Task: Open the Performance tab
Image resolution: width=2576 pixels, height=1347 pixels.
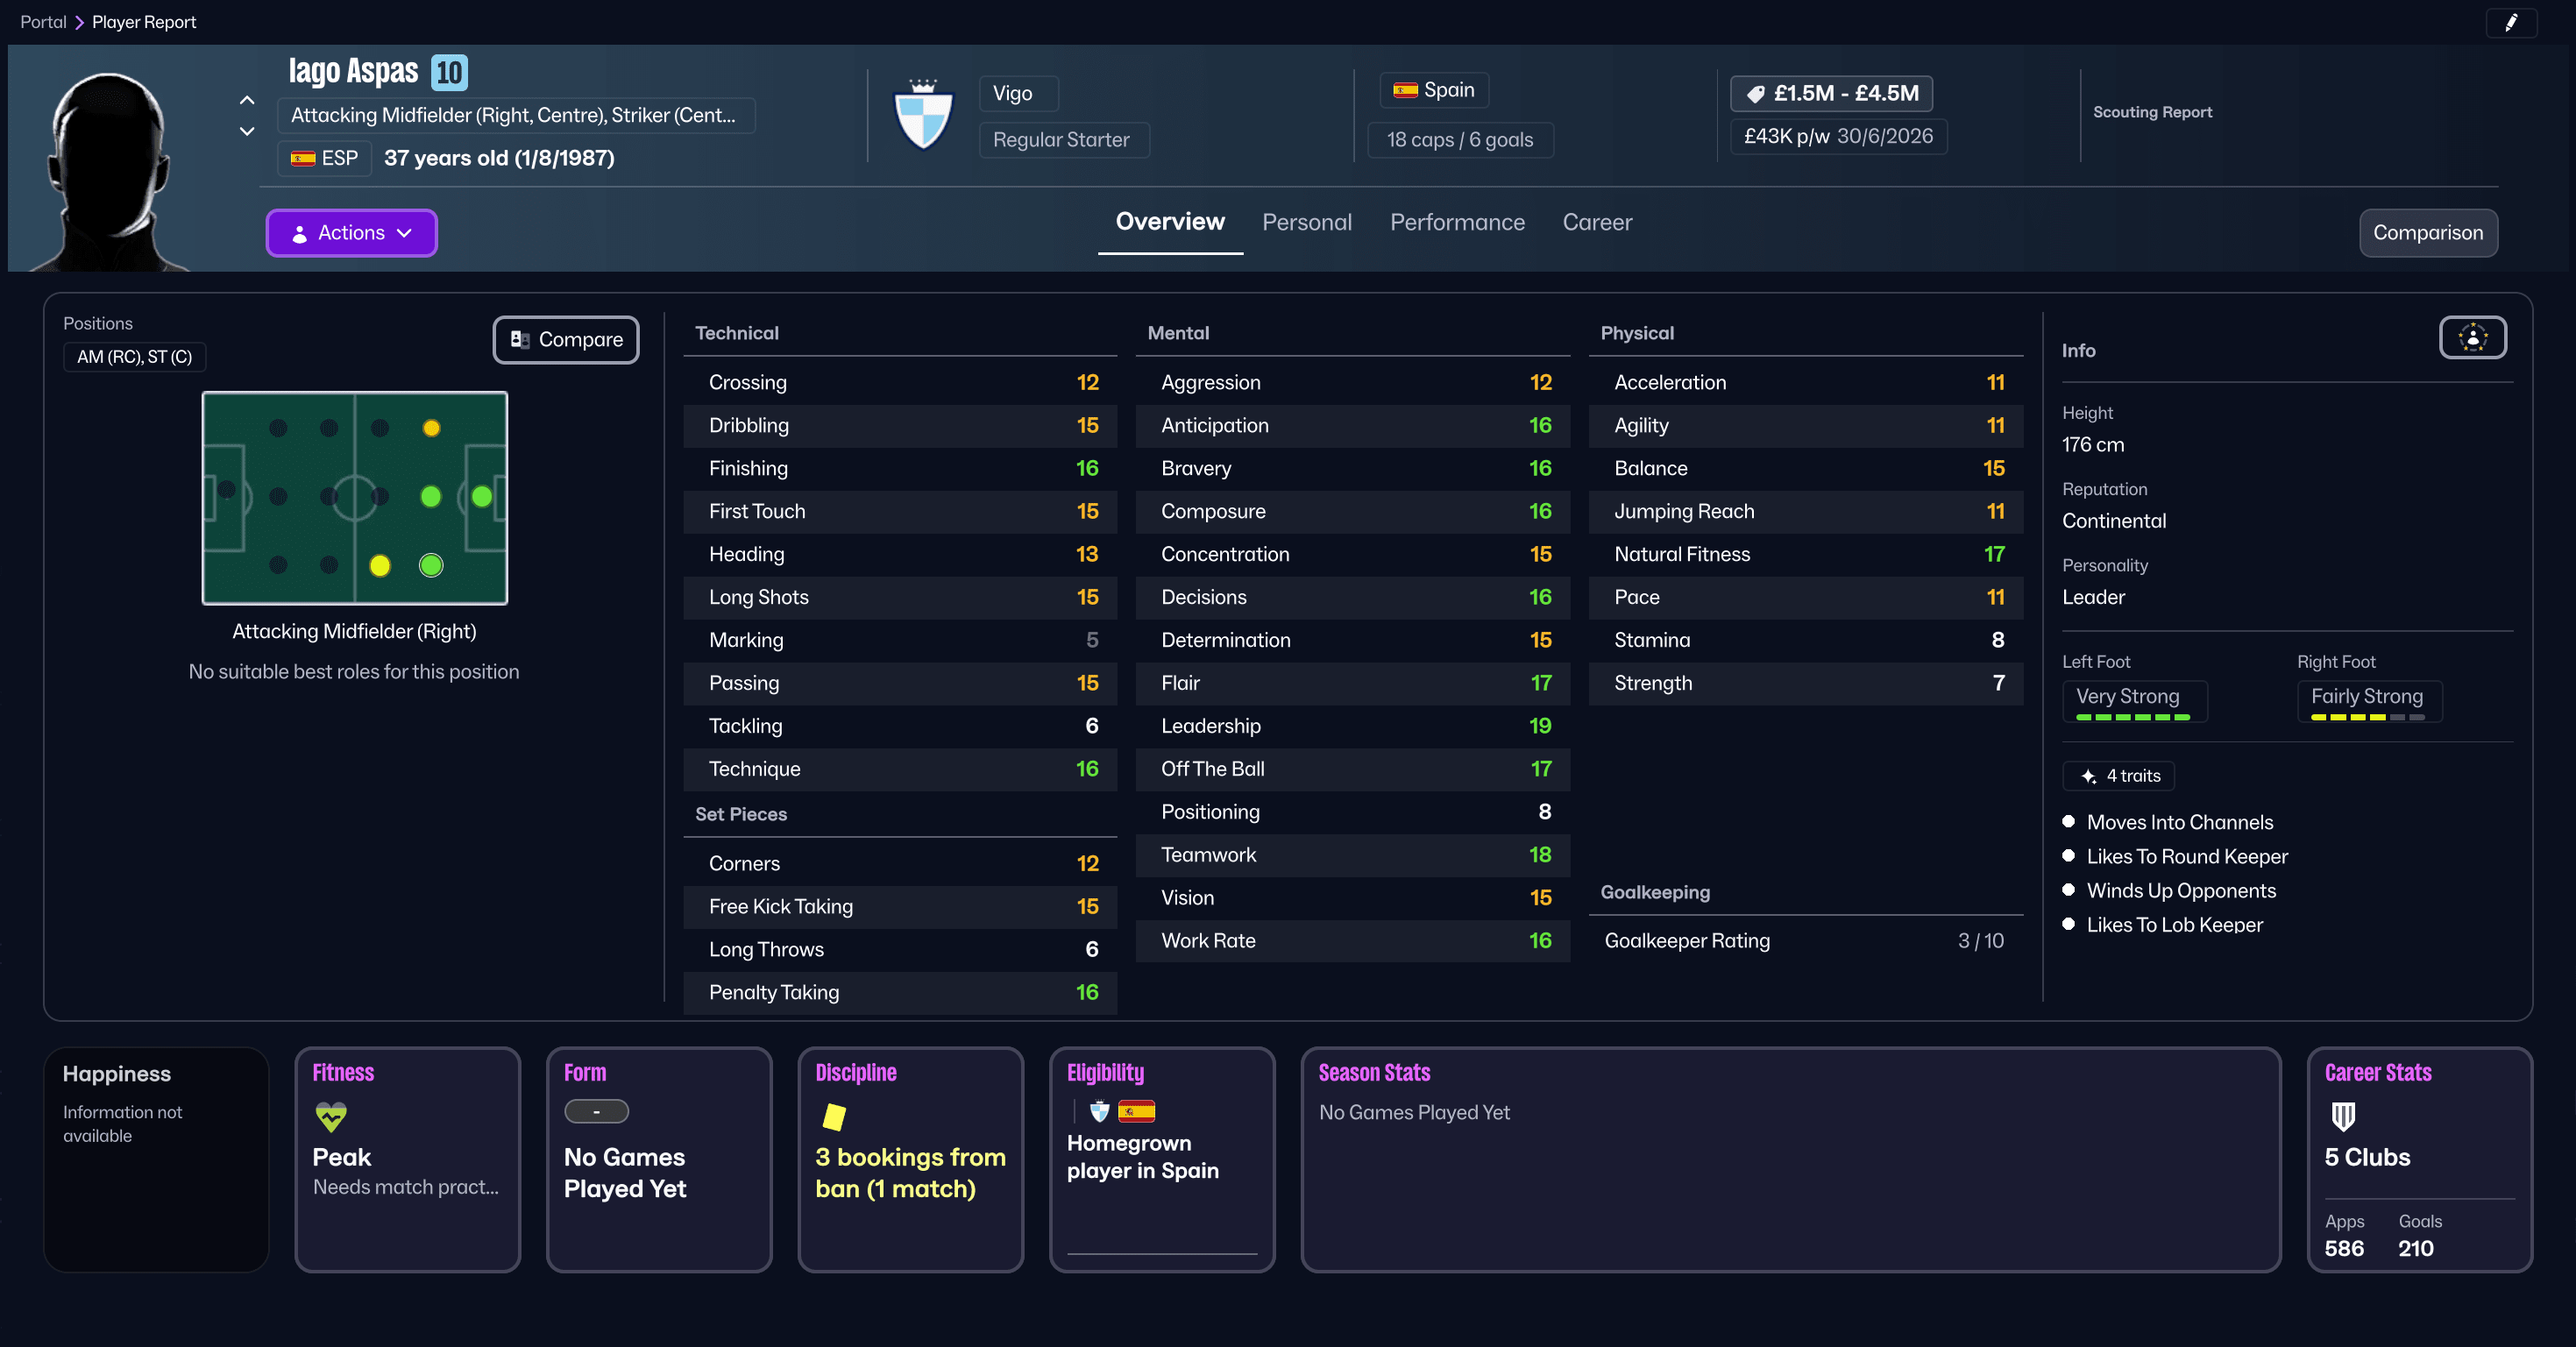Action: coord(1457,222)
